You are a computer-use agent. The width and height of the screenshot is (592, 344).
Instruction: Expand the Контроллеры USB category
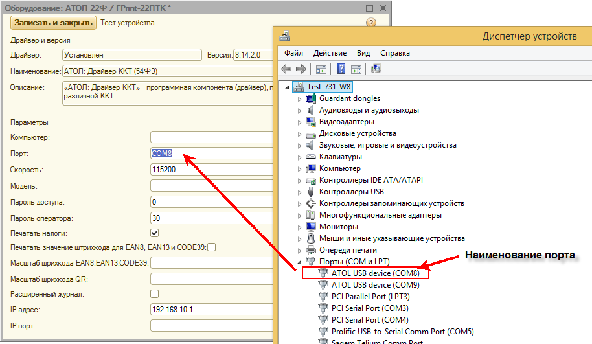pyautogui.click(x=299, y=192)
